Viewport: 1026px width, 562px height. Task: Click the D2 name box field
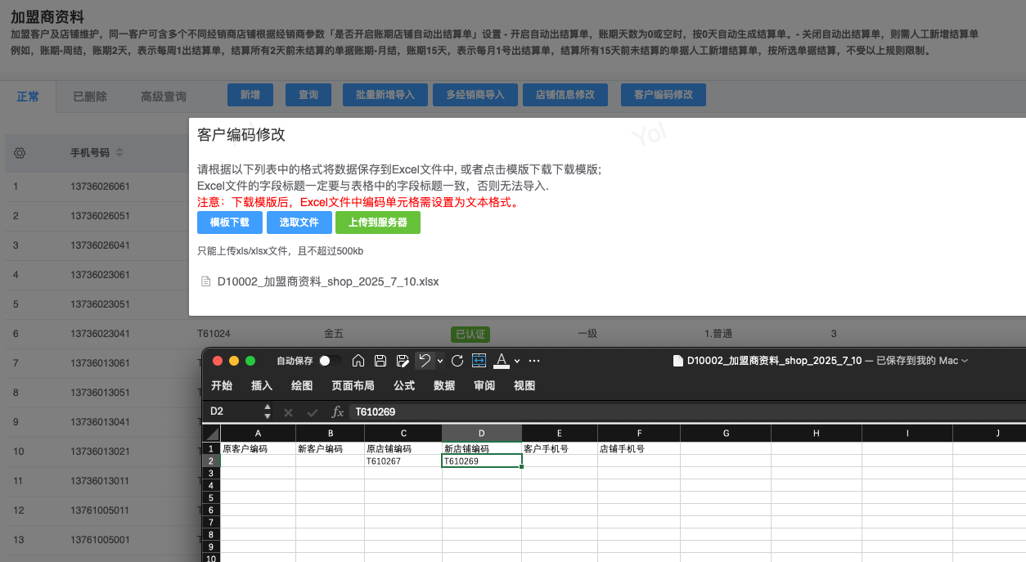click(x=233, y=412)
